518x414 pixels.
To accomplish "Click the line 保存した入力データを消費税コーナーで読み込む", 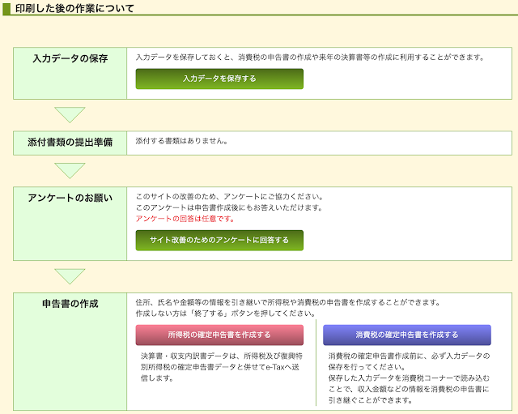I will [409, 378].
